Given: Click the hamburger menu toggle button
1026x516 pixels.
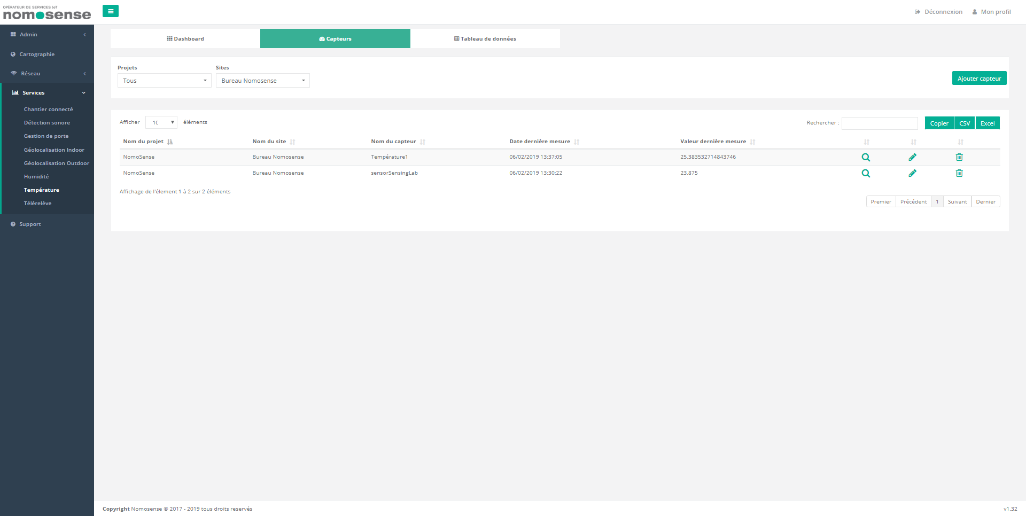Looking at the screenshot, I should pyautogui.click(x=111, y=11).
